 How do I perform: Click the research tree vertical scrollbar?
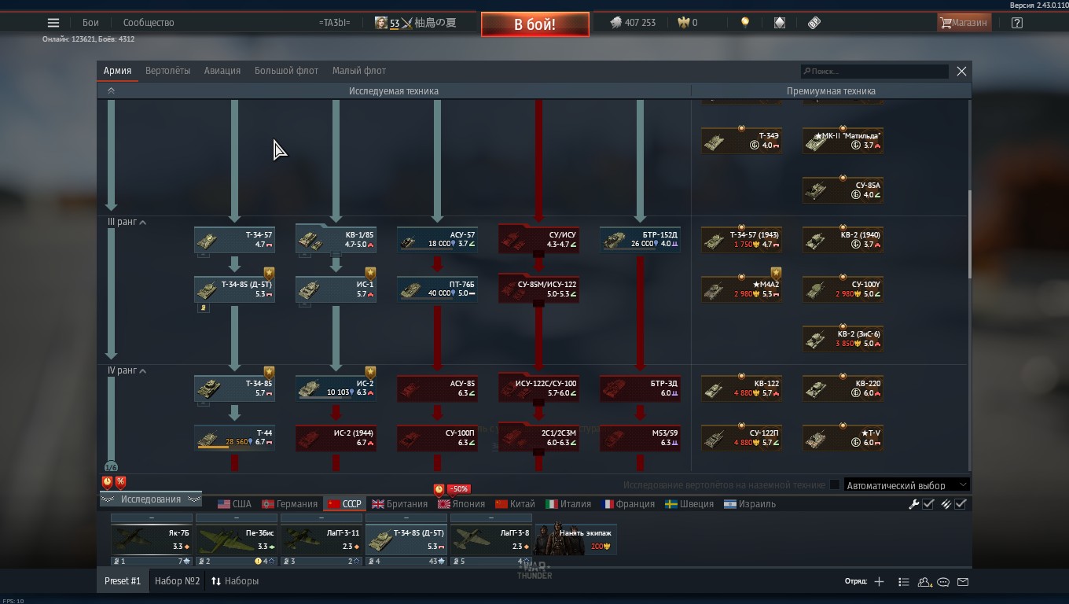tap(968, 234)
